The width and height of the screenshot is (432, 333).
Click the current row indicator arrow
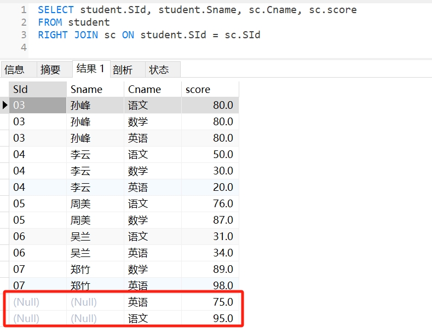(5, 105)
